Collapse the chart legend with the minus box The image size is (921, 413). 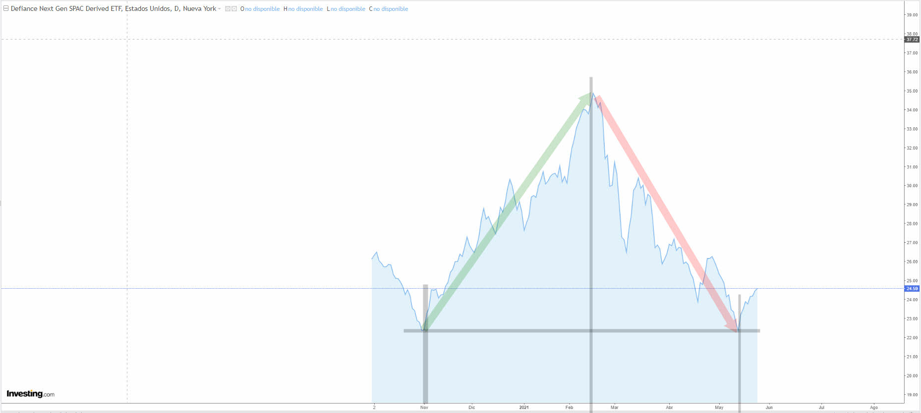click(x=6, y=8)
